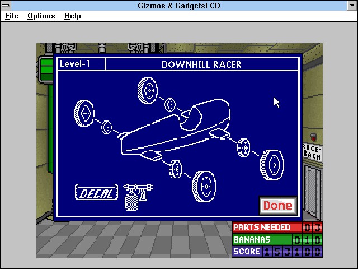
Task: Select the brake part beside the decal
Action: pos(138,197)
